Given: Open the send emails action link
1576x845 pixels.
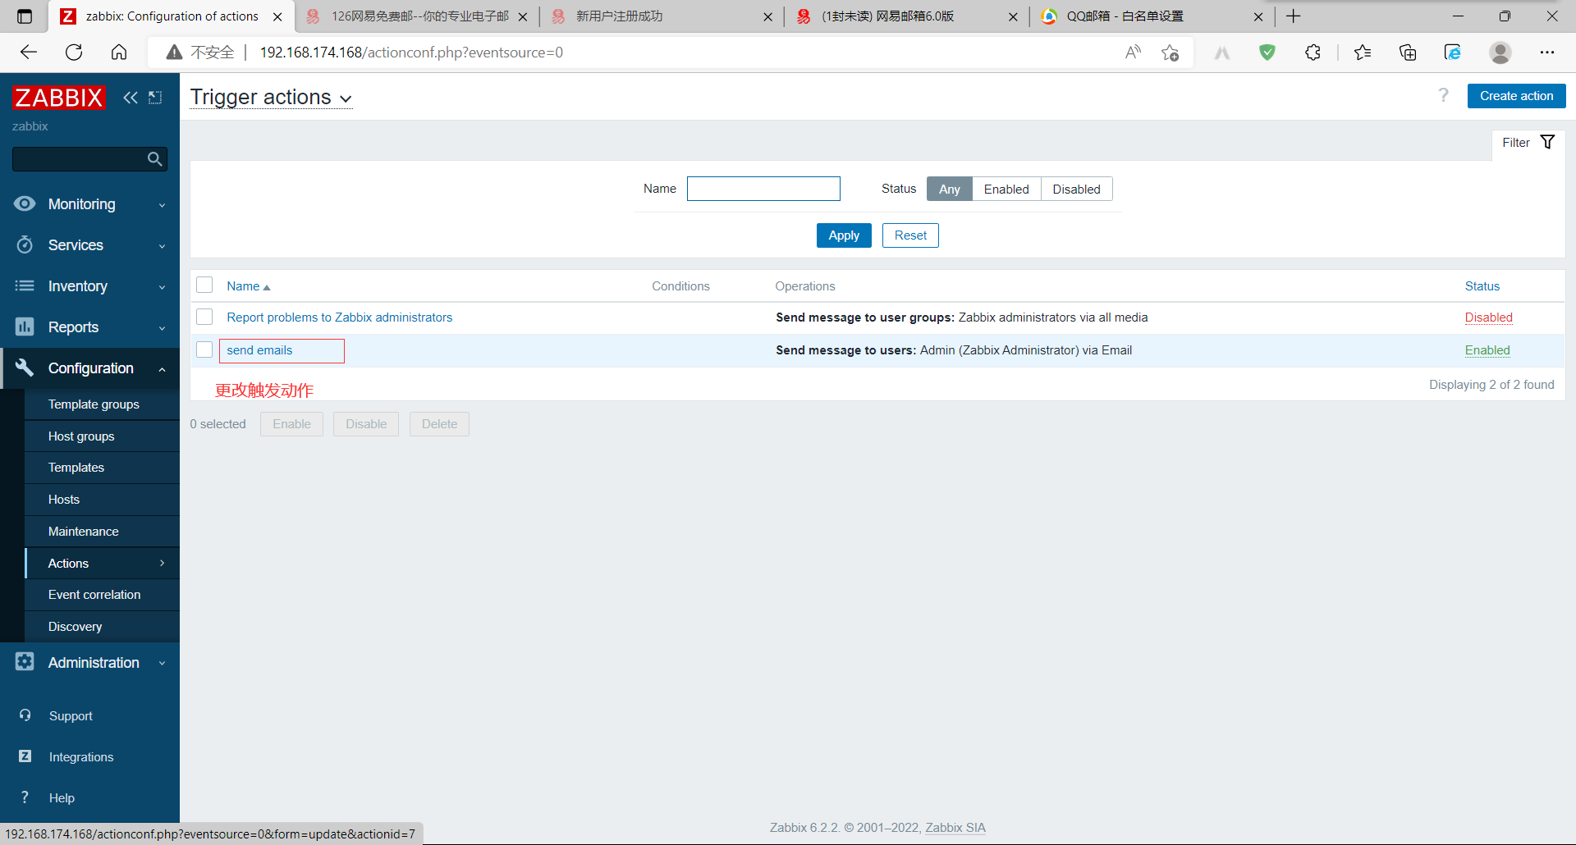Looking at the screenshot, I should click(259, 350).
